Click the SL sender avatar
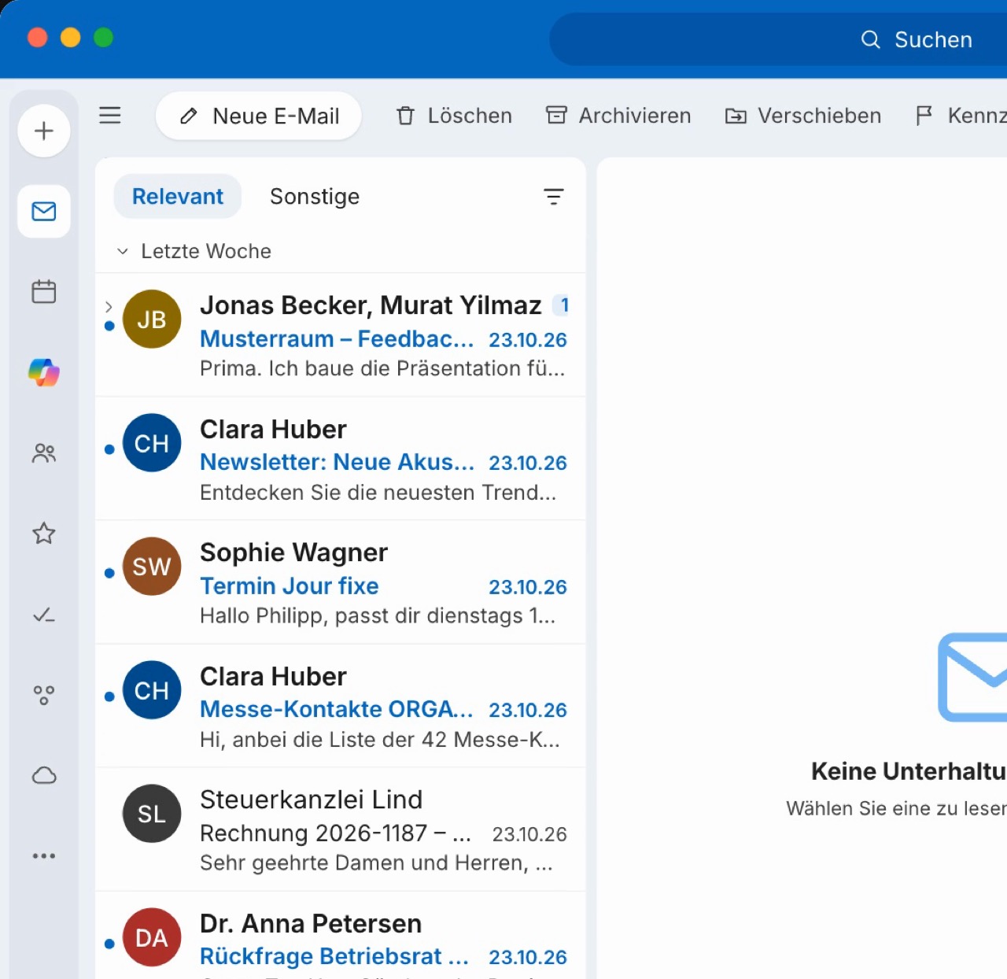Viewport: 1007px width, 979px height. 152,814
